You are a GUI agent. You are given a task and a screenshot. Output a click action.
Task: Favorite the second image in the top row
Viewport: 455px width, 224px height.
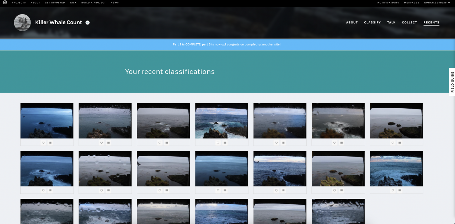(101, 142)
